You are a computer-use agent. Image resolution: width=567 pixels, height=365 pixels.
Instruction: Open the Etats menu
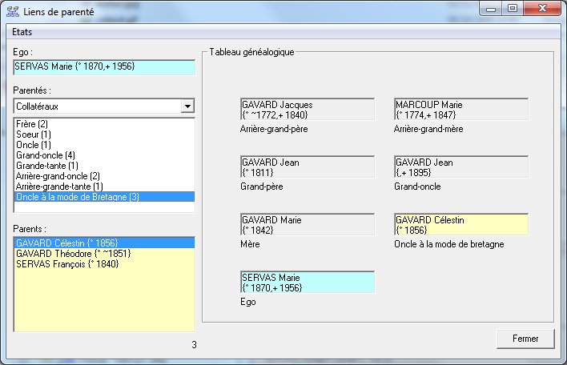point(23,33)
